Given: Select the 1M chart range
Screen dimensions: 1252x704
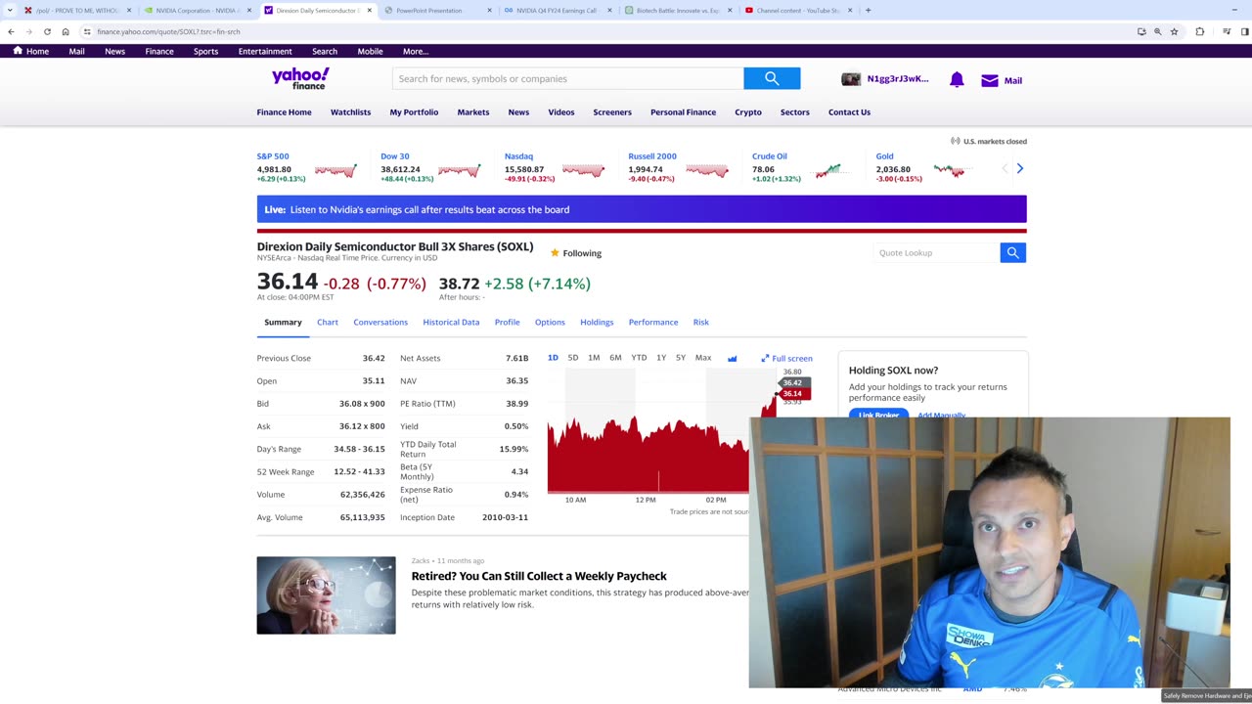Looking at the screenshot, I should click(x=594, y=358).
